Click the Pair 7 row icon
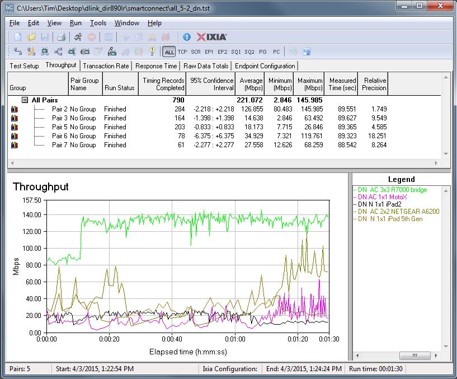The height and width of the screenshot is (379, 457). tap(15, 145)
